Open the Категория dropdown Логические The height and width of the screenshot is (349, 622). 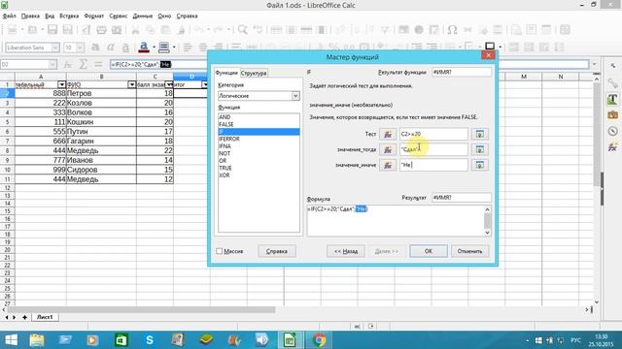coord(259,96)
